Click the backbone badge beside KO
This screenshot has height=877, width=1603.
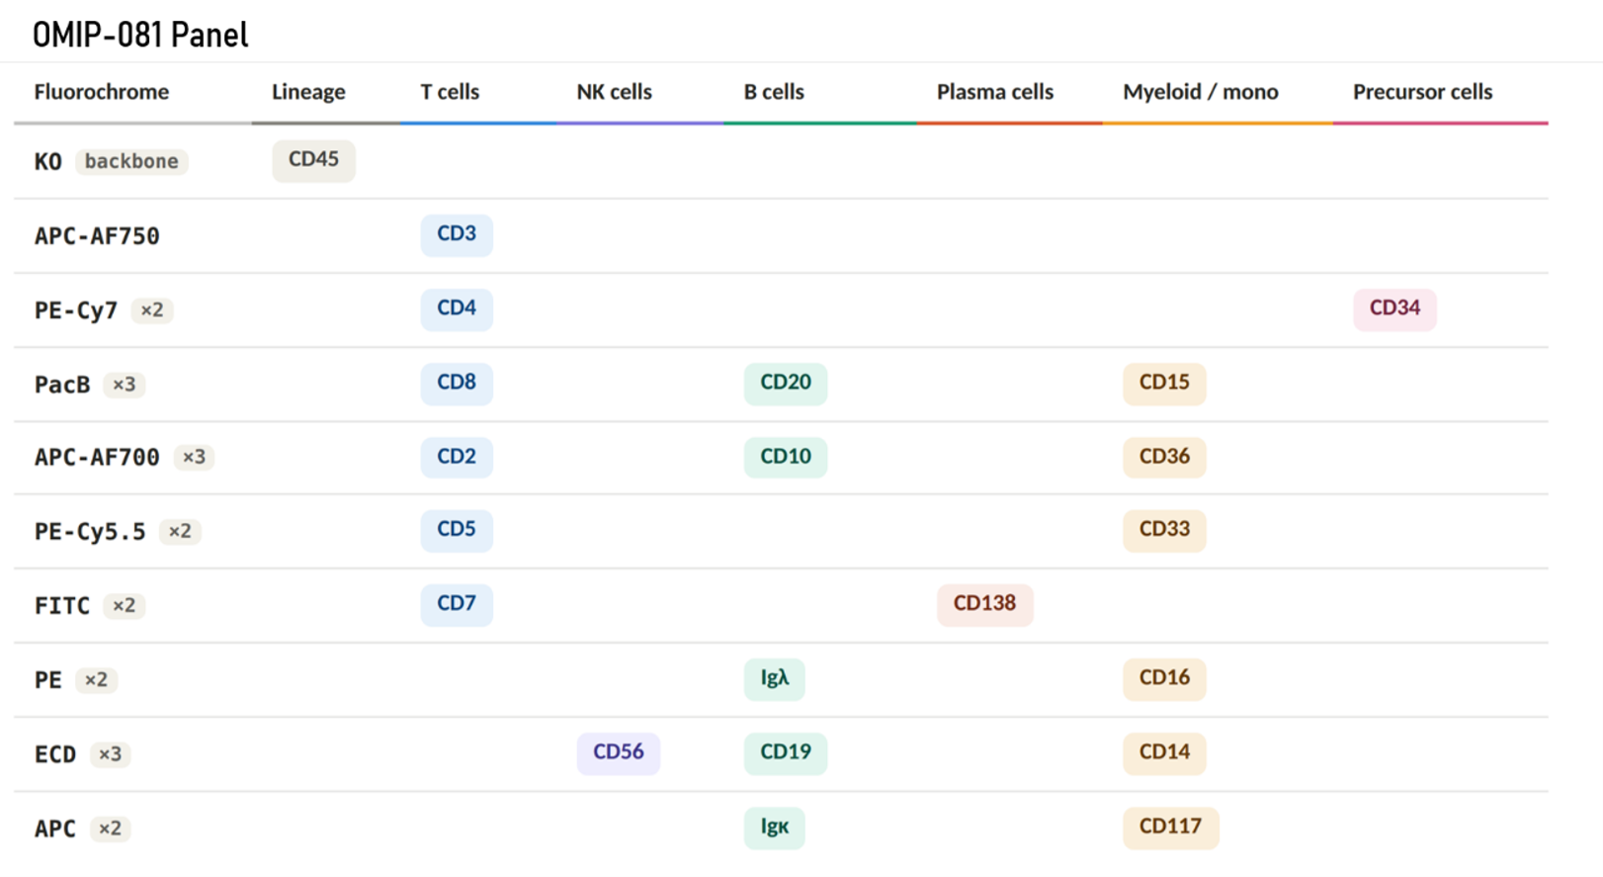click(x=131, y=161)
